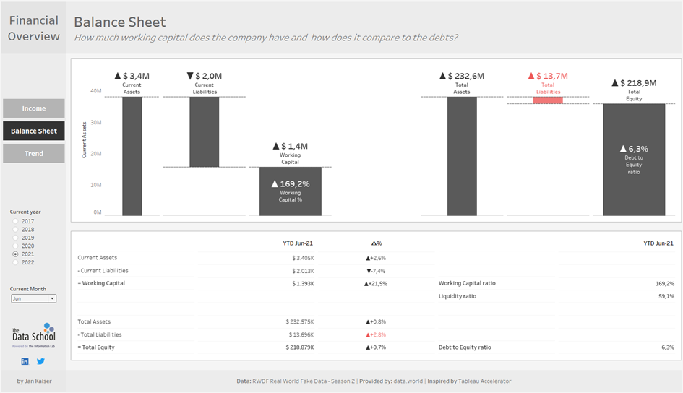Viewport: 683px width, 393px height.
Task: Click Working Capital $1,4M triangle indicator
Action: (275, 146)
